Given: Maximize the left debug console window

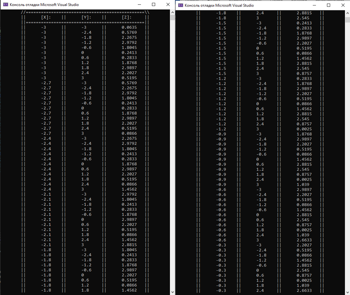Looking at the screenshot, I should click(154, 4).
